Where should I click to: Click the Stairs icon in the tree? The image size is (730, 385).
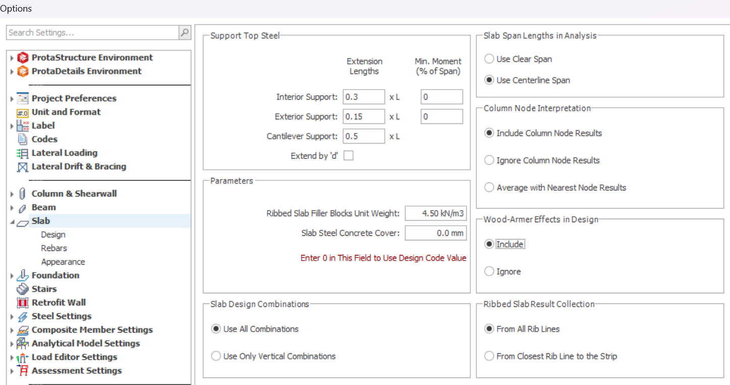pos(23,289)
